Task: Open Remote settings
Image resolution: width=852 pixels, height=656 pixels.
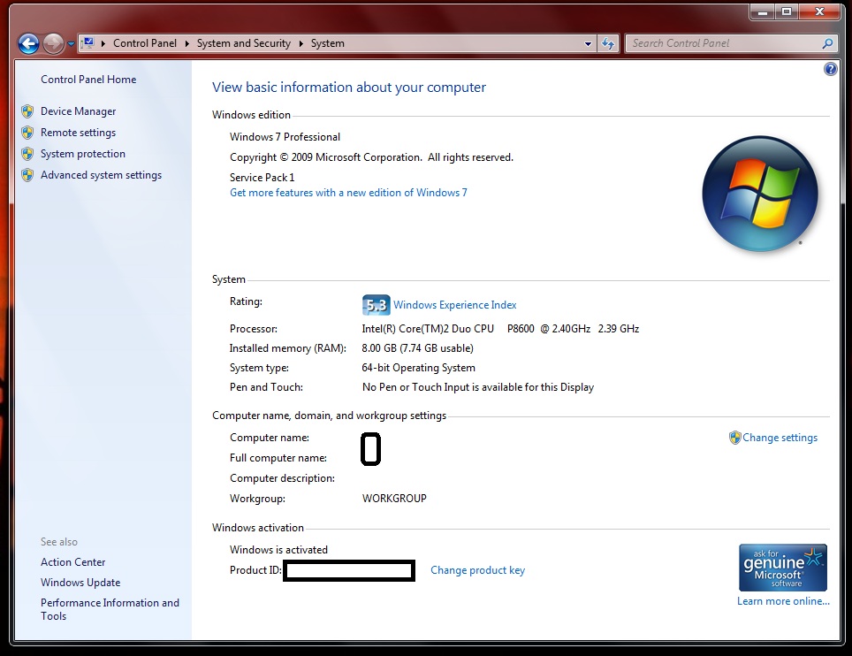Action: (79, 133)
